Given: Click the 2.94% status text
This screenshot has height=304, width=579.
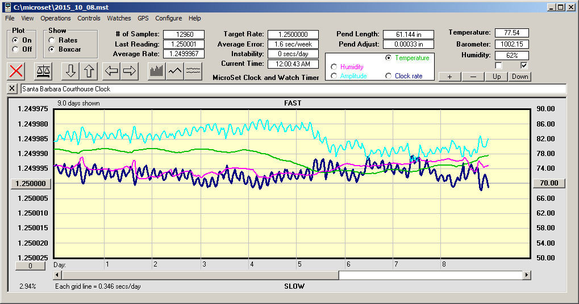Looking at the screenshot, I should (x=28, y=286).
